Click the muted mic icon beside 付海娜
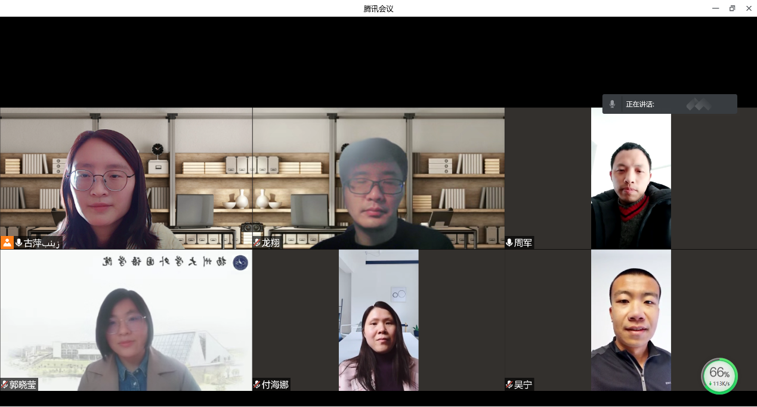Screen dimensions: 757x407 tap(257, 385)
